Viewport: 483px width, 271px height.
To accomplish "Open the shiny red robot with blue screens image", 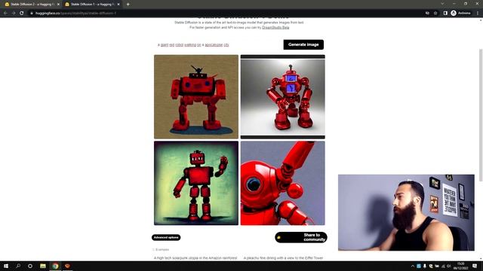I will pyautogui.click(x=283, y=97).
